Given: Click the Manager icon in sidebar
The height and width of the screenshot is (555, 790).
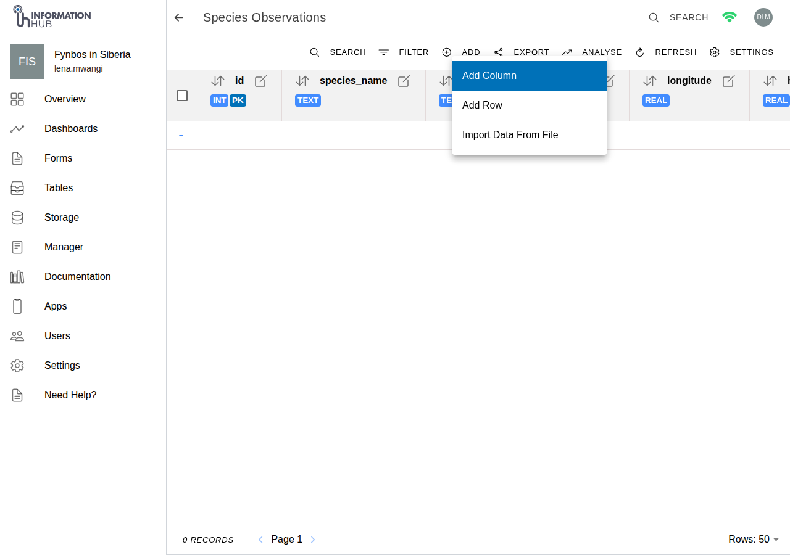Looking at the screenshot, I should pyautogui.click(x=17, y=247).
